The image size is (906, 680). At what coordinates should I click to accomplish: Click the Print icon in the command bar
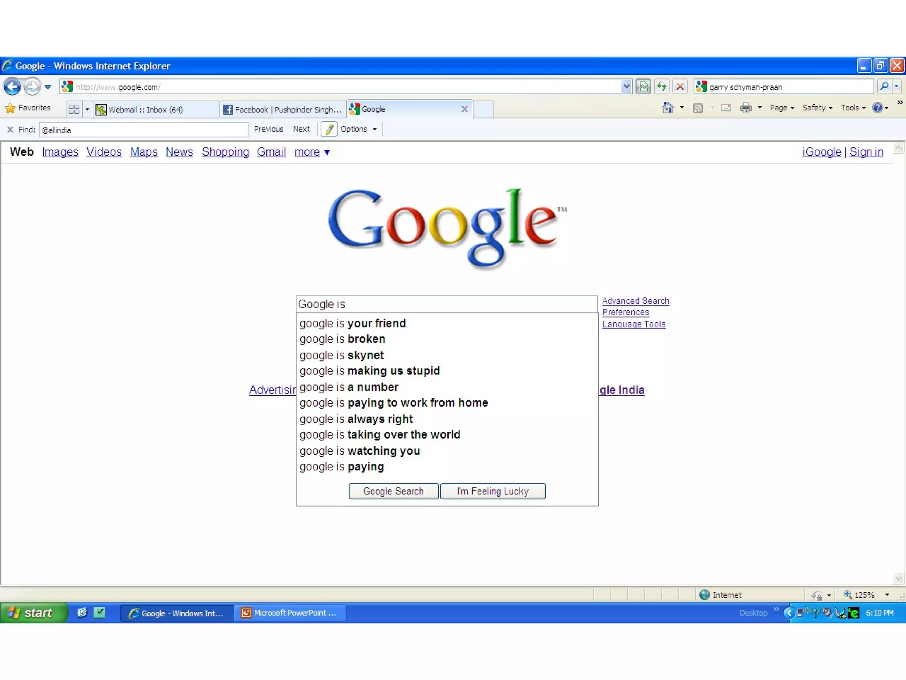[745, 108]
